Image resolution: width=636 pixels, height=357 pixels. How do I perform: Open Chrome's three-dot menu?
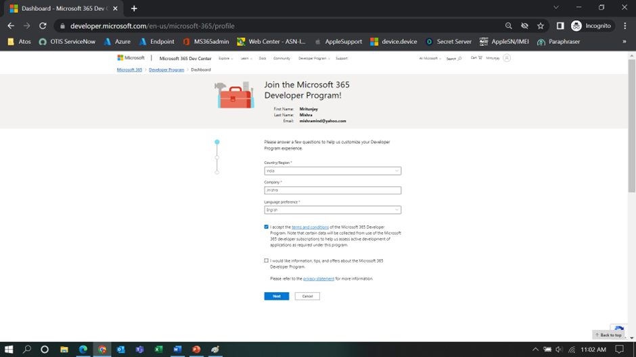624,26
